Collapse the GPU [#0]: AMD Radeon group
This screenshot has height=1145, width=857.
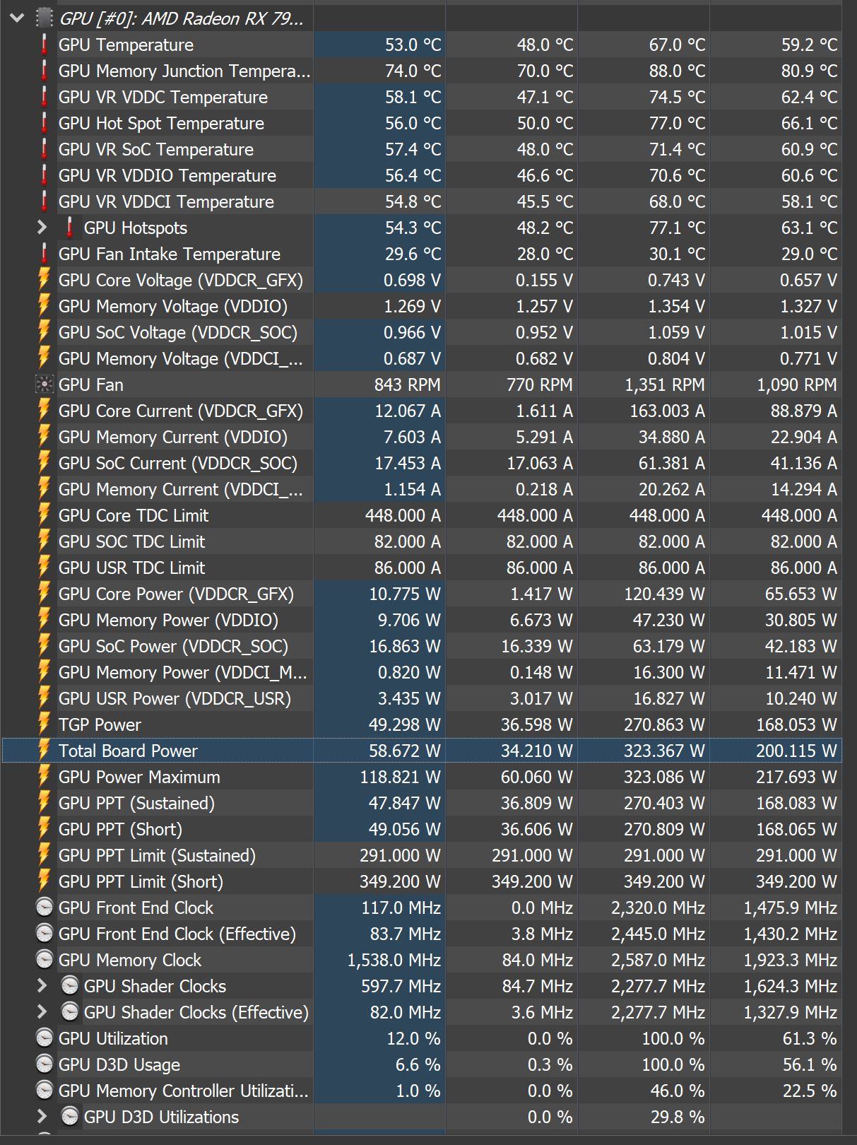coord(17,18)
